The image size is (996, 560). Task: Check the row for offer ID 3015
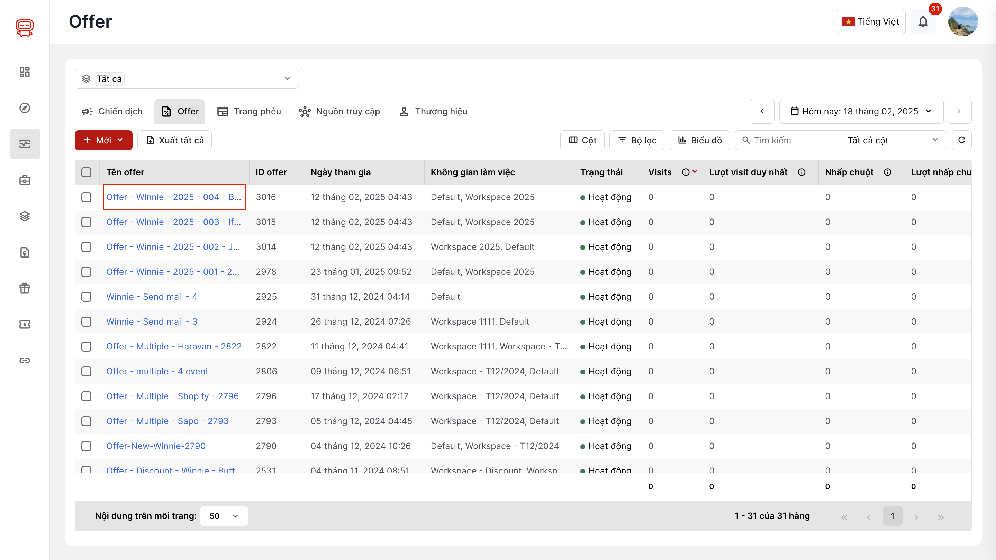tap(86, 222)
